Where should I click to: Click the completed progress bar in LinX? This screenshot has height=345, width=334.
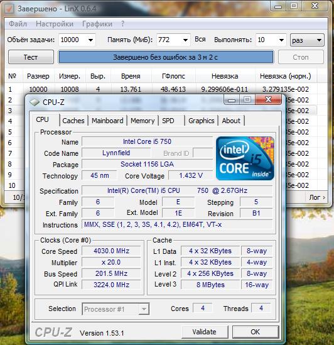166,57
